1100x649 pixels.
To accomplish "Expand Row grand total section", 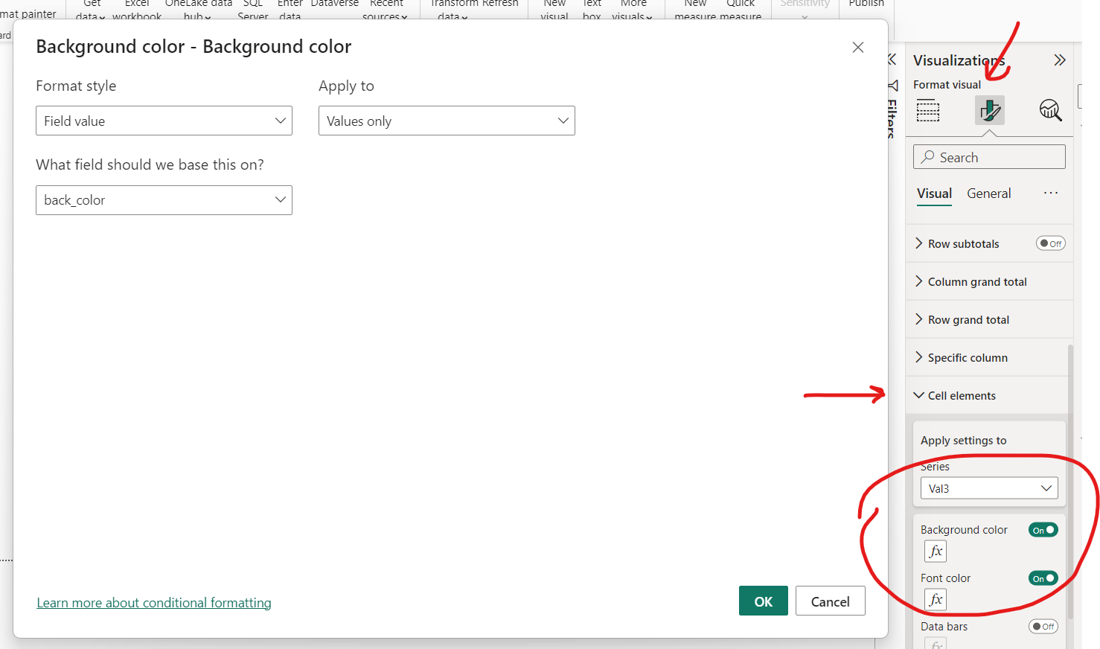I will pyautogui.click(x=989, y=319).
